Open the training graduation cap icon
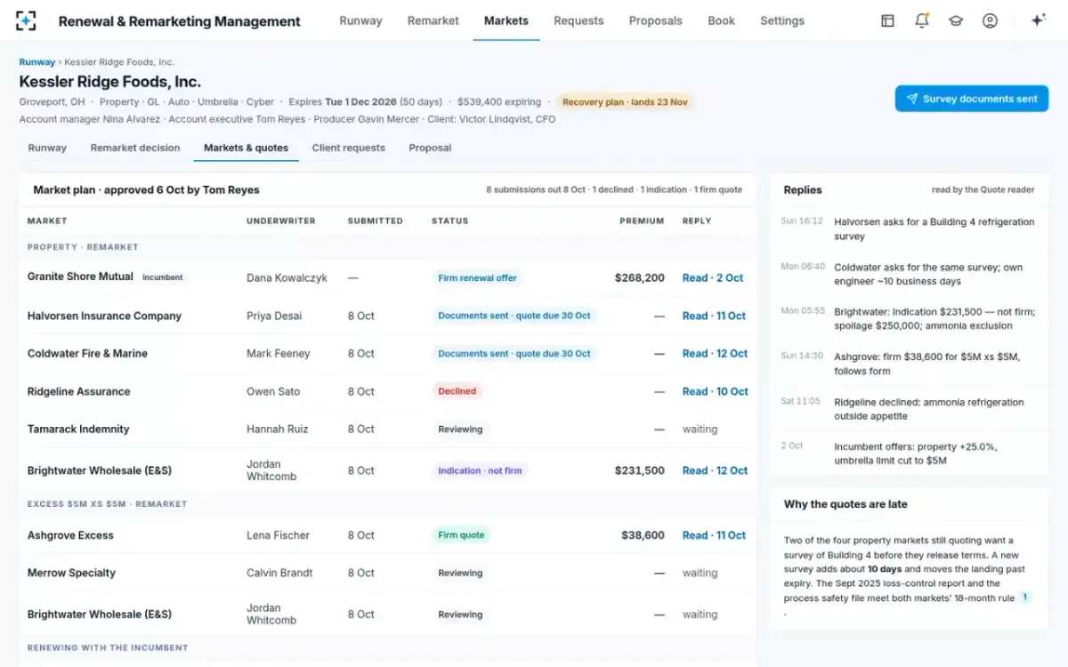This screenshot has height=667, width=1068. coord(956,20)
